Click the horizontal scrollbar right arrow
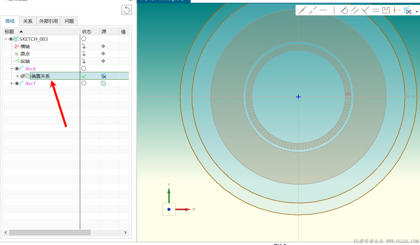This screenshot has height=245, width=420. pos(125,232)
